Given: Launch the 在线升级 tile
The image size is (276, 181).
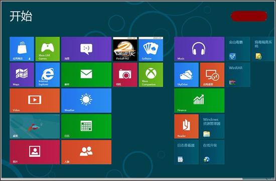Looking at the screenshot, I should click(x=212, y=152).
